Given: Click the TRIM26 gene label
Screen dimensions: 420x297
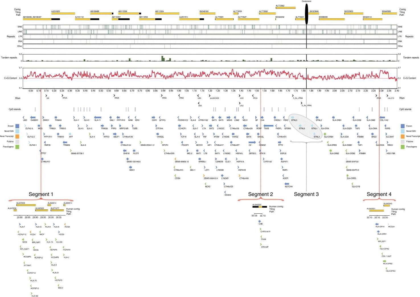Looking at the screenshot, I should click(66, 145).
